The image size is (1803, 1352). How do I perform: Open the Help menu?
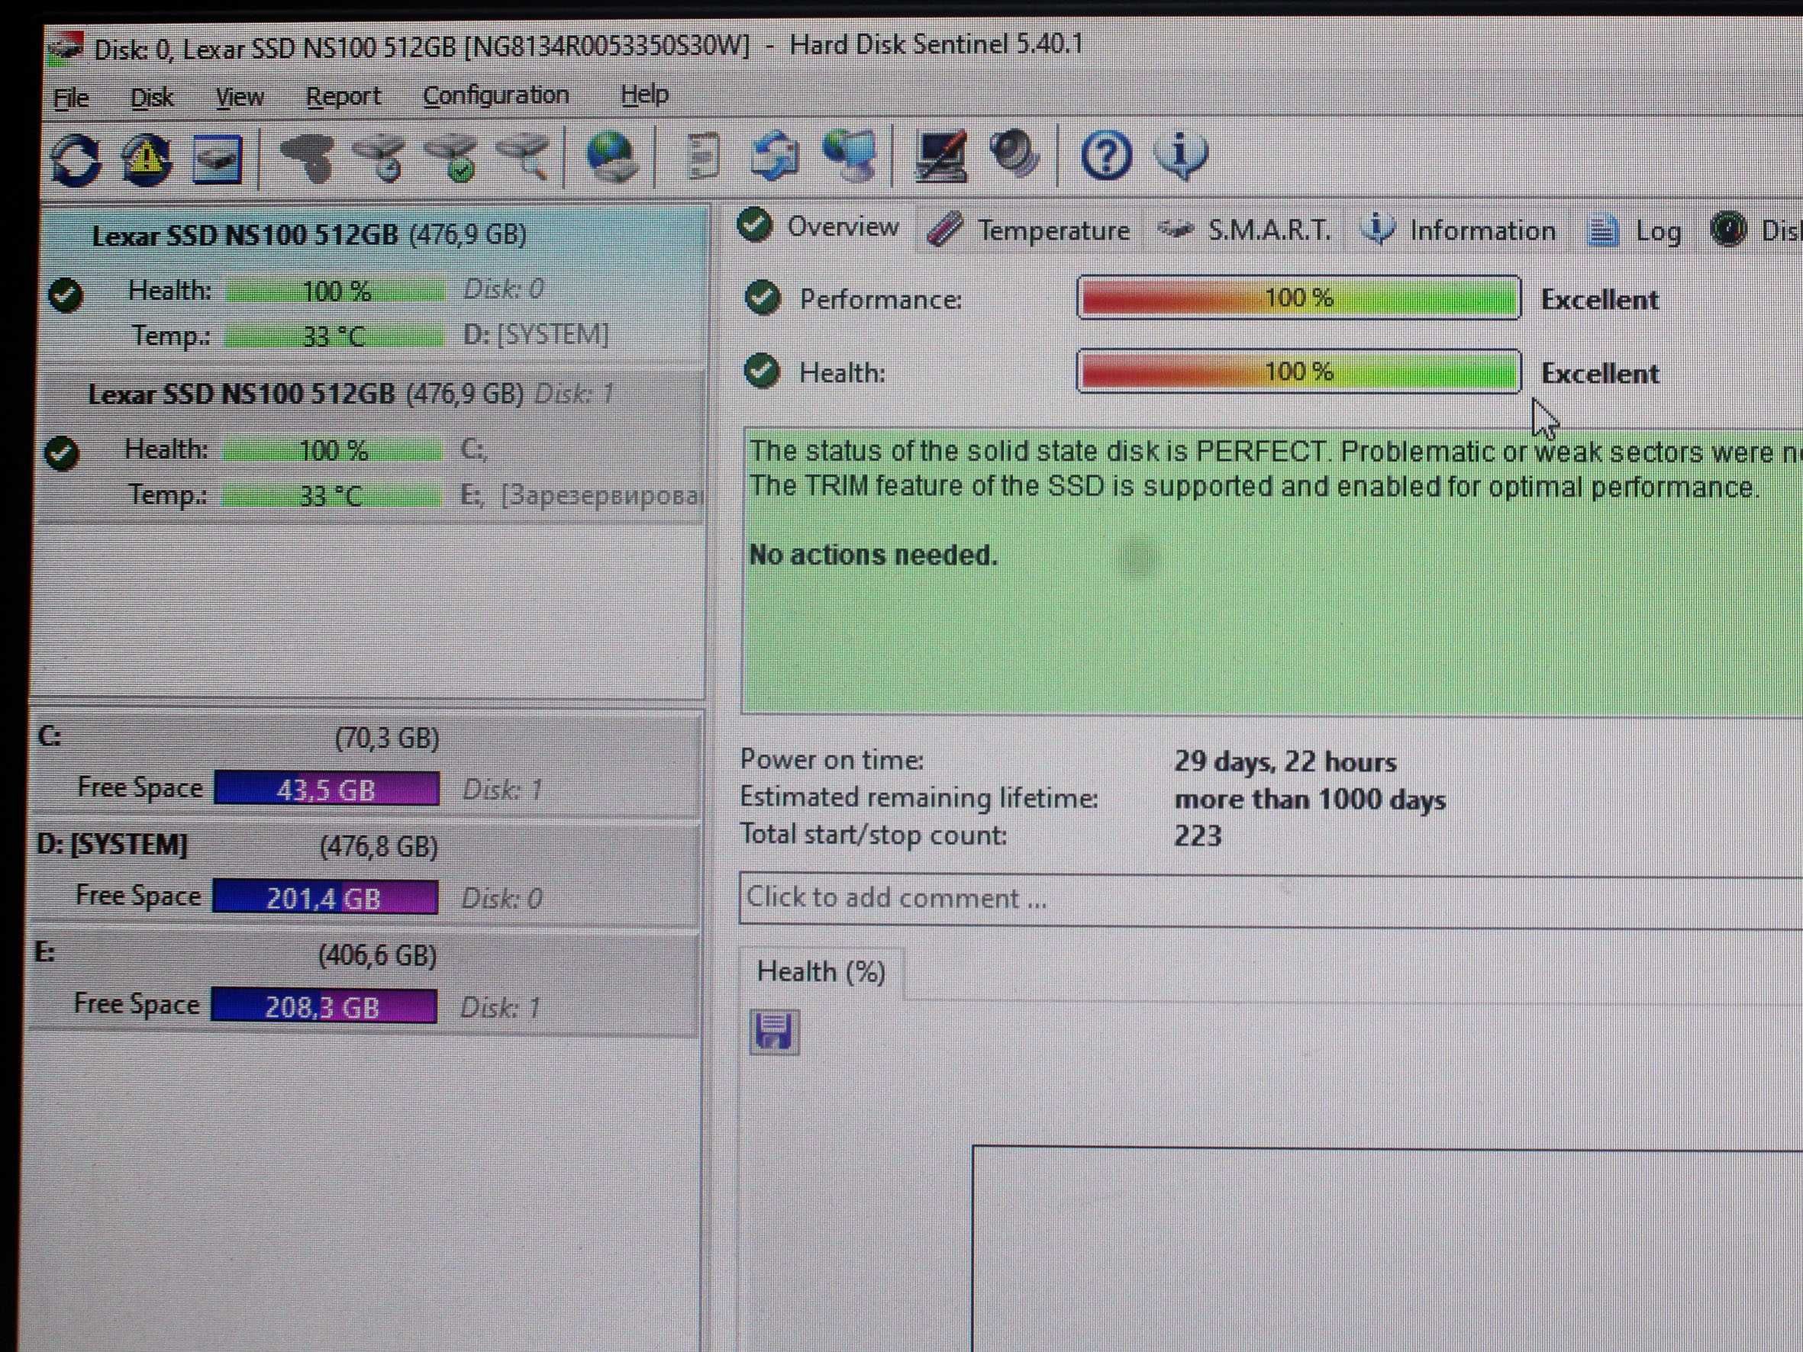coord(644,95)
